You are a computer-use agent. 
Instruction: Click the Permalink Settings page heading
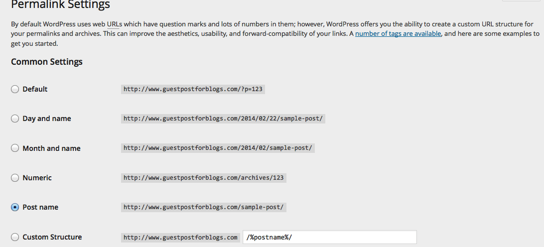pyautogui.click(x=60, y=4)
